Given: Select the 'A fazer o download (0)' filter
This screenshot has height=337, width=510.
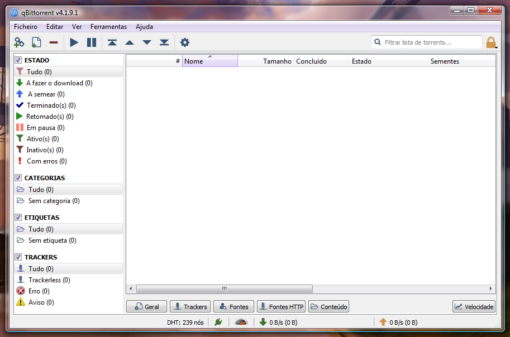Looking at the screenshot, I should (69, 83).
